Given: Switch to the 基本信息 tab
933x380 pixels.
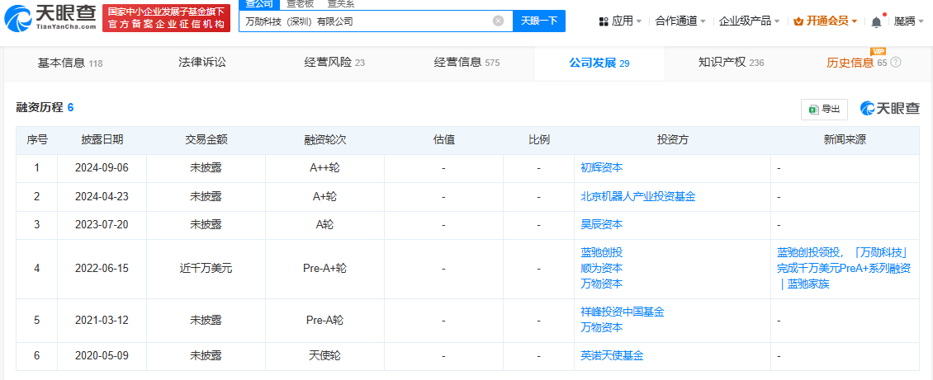Looking at the screenshot, I should 69,63.
